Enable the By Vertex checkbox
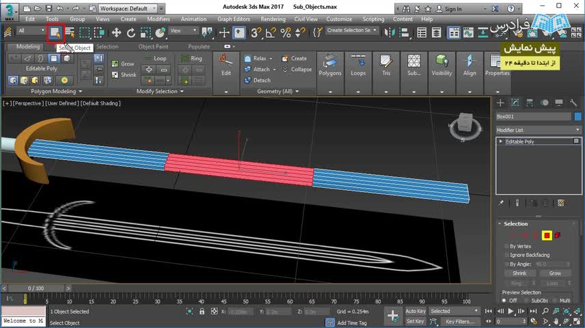Screen dimensions: 585x328 pyautogui.click(x=506, y=246)
